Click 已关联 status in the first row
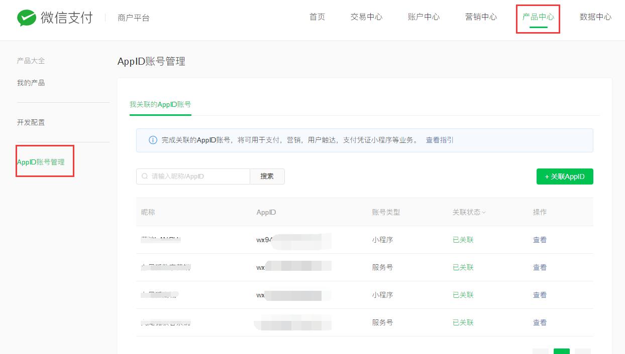 coord(463,240)
